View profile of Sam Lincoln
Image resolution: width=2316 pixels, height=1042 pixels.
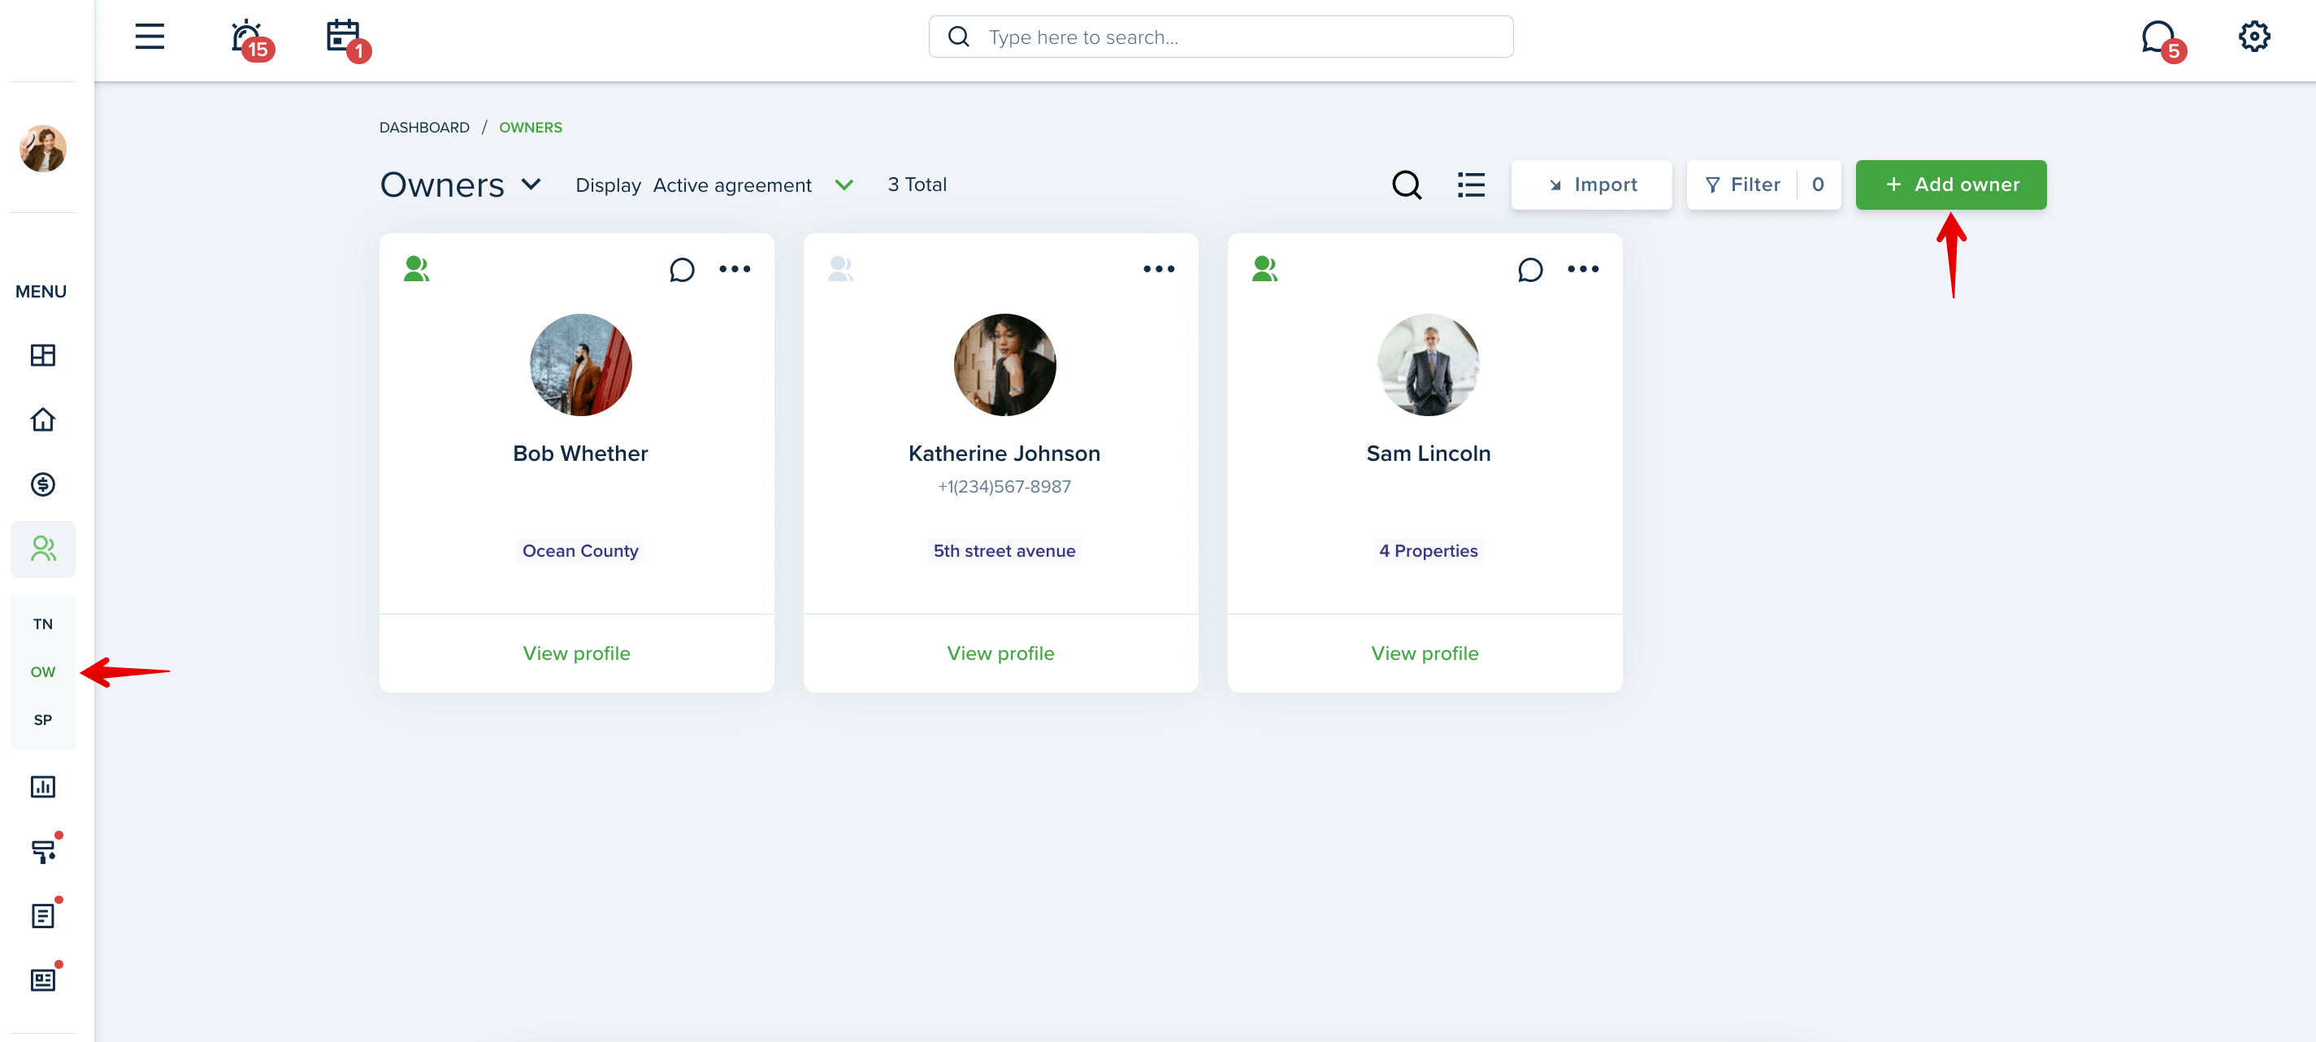click(x=1424, y=653)
